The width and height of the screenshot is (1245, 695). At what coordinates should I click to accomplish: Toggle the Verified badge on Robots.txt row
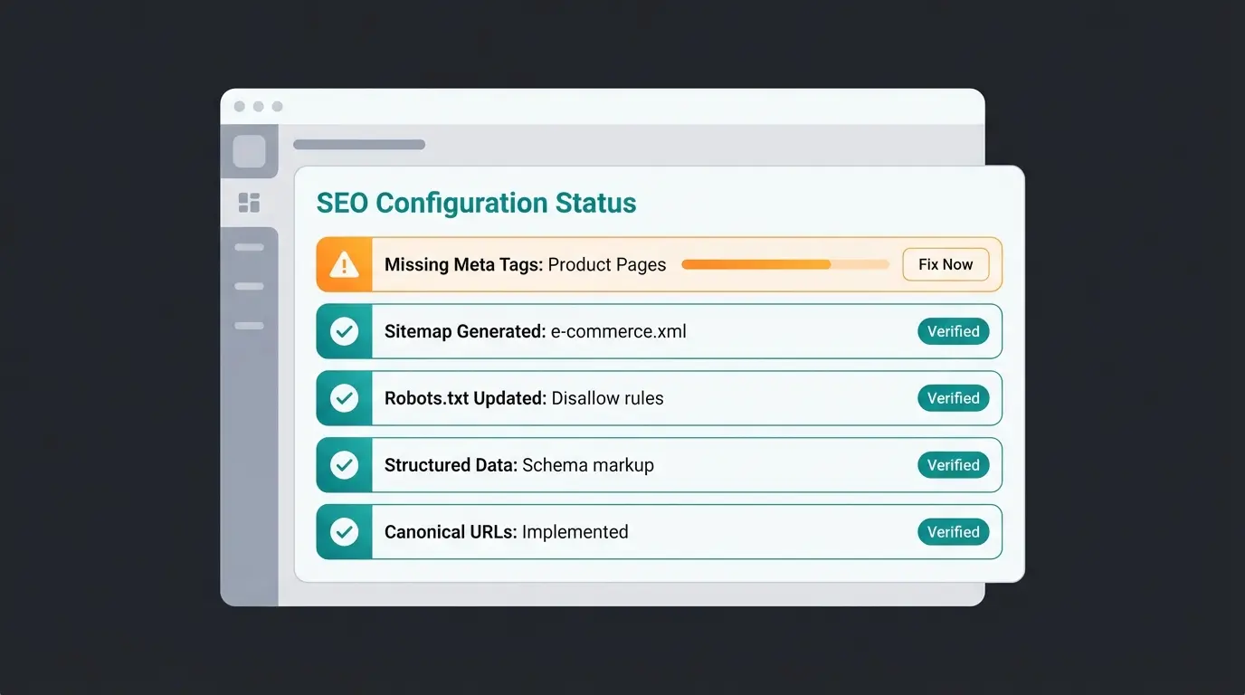(953, 398)
